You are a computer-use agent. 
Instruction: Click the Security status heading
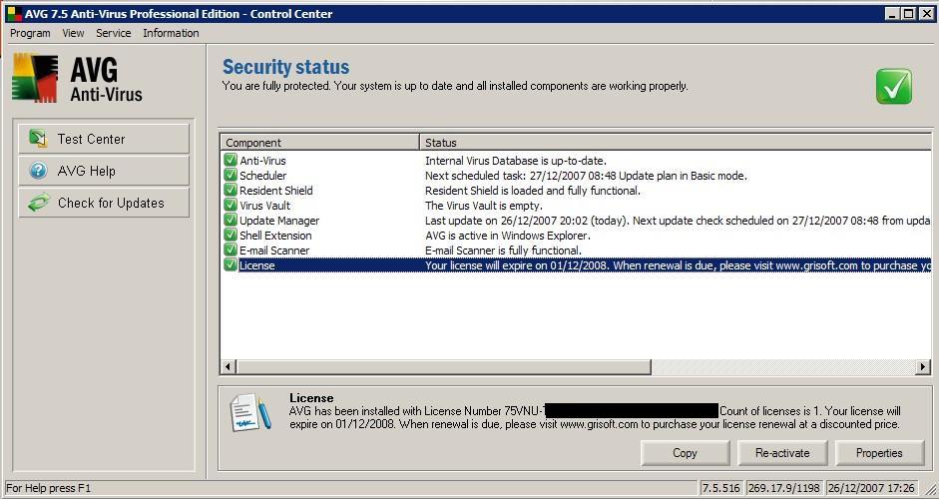[285, 67]
